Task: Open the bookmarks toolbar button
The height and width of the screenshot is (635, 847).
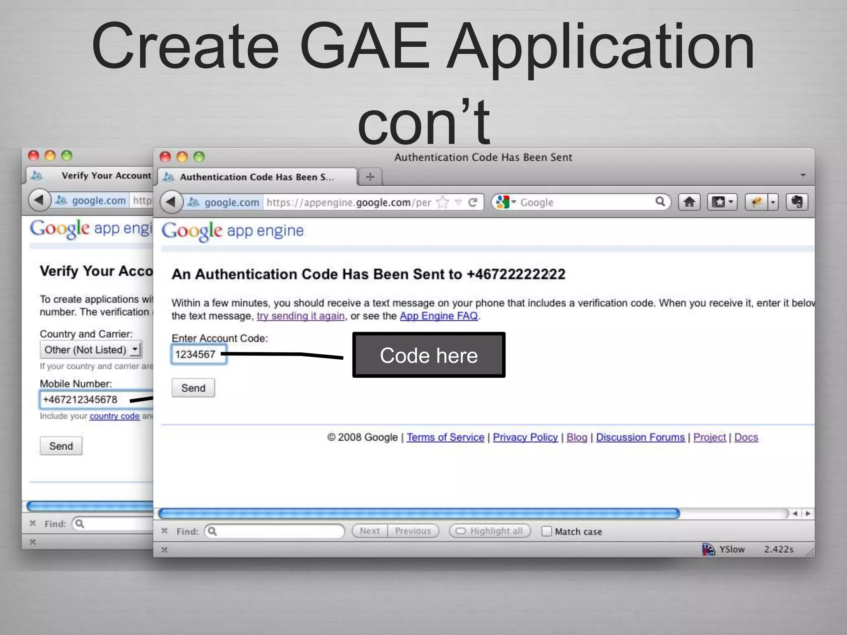Action: (722, 202)
